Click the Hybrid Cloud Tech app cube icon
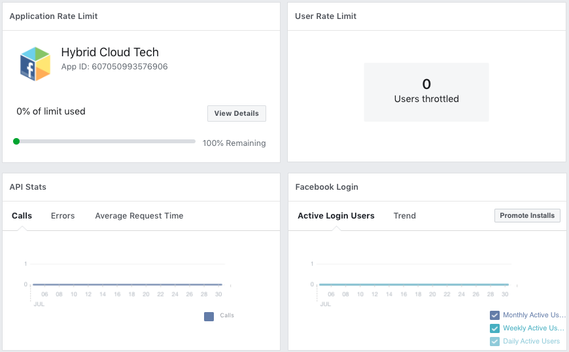This screenshot has height=352, width=569. click(35, 64)
